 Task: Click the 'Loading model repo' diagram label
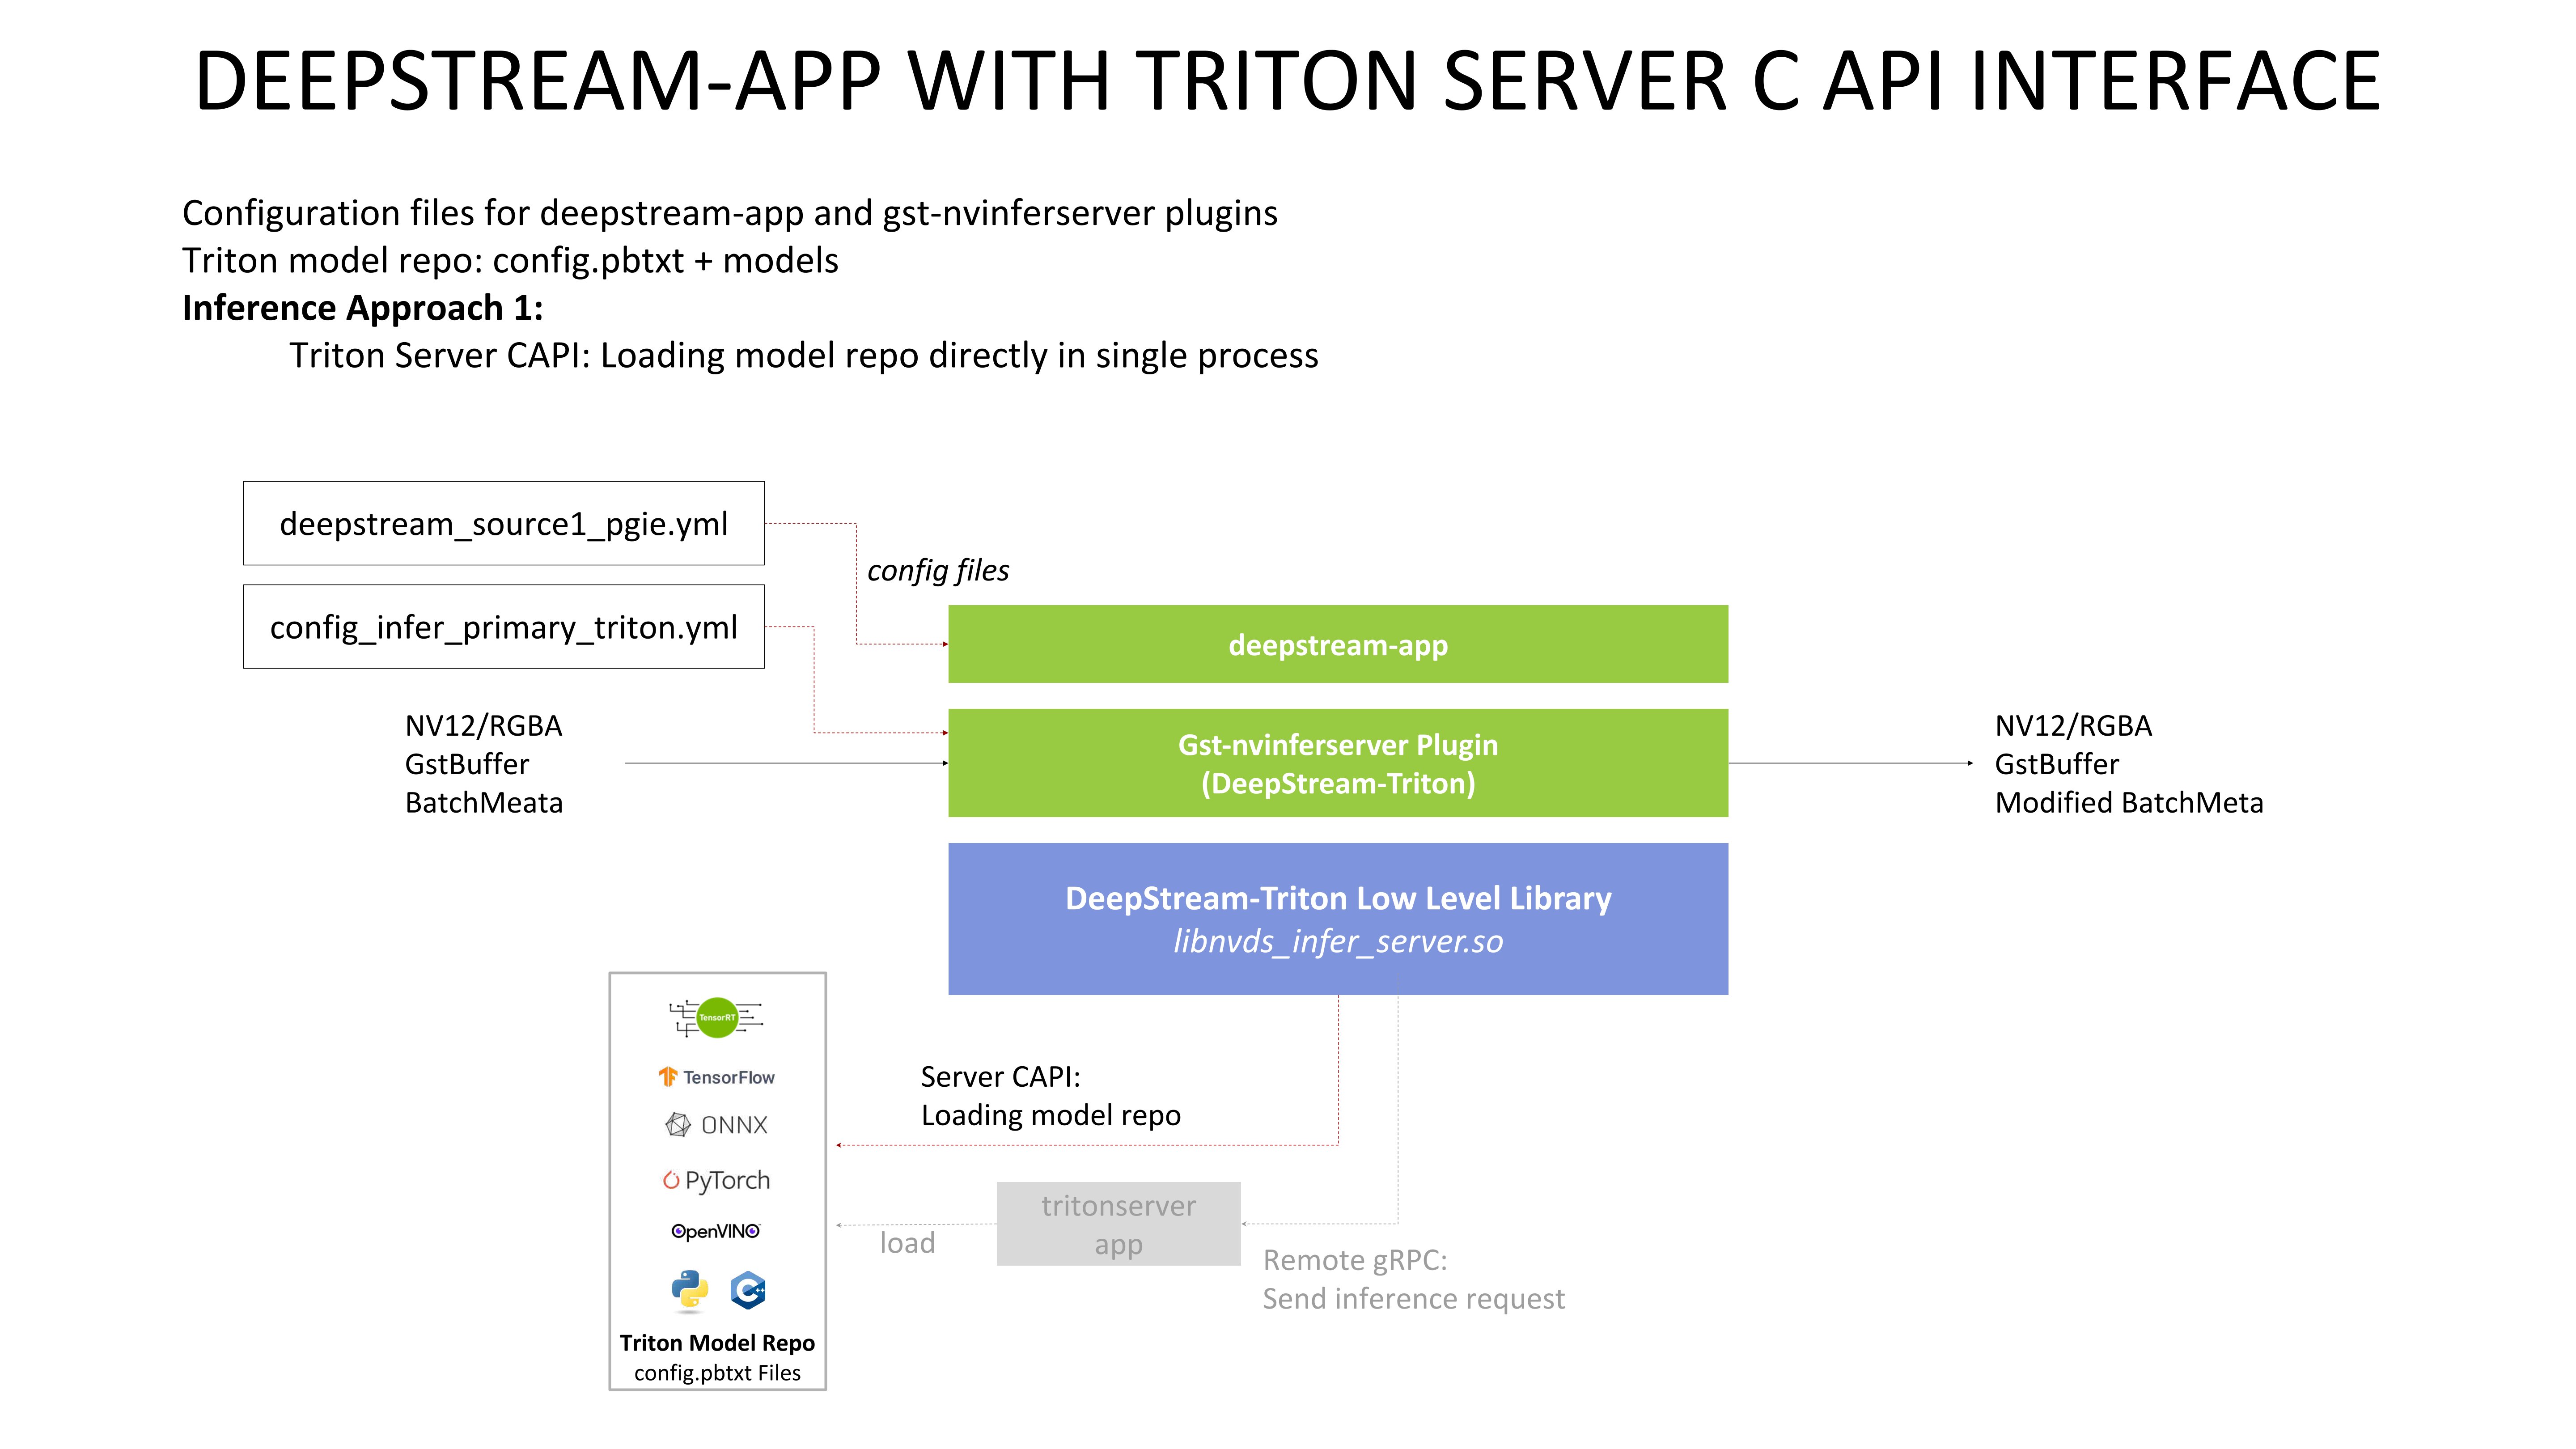click(x=1051, y=1116)
